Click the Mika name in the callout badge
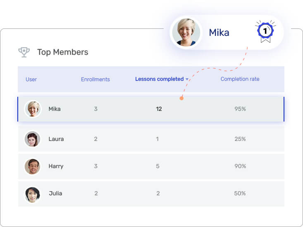This screenshot has height=227, width=303. (x=219, y=33)
